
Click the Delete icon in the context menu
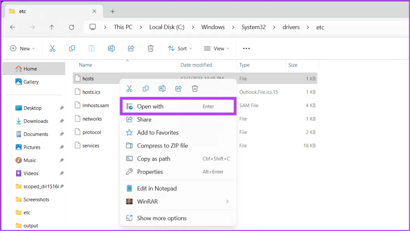195,89
